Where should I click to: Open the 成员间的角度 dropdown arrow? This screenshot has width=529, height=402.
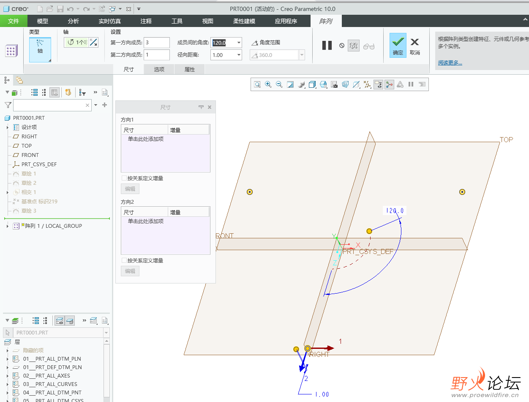(x=239, y=43)
